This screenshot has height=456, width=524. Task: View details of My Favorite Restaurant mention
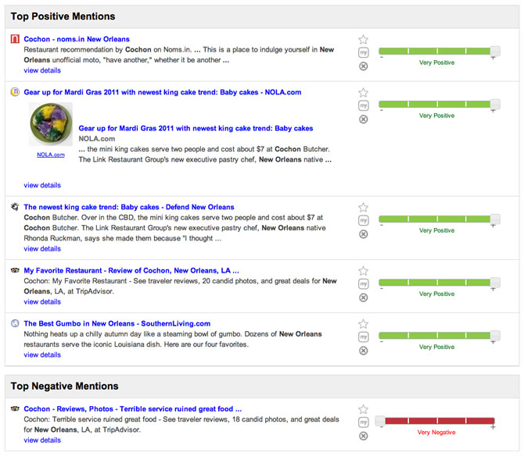tap(42, 301)
